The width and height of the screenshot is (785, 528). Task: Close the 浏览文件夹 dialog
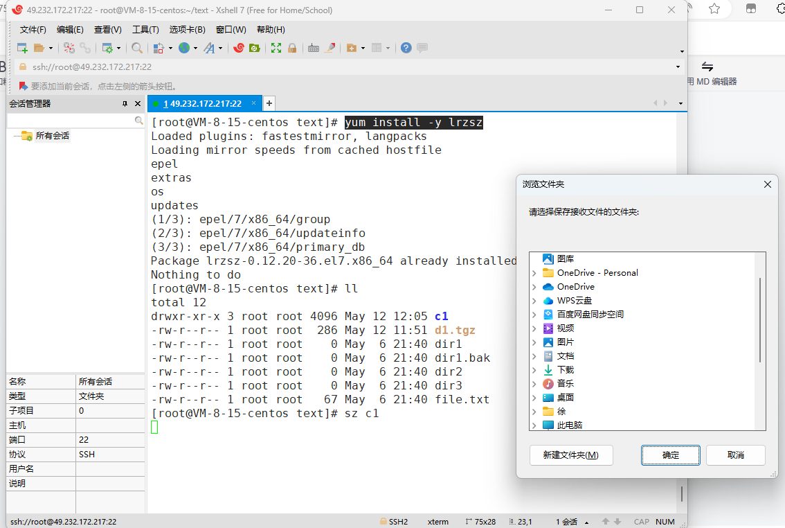click(x=768, y=184)
